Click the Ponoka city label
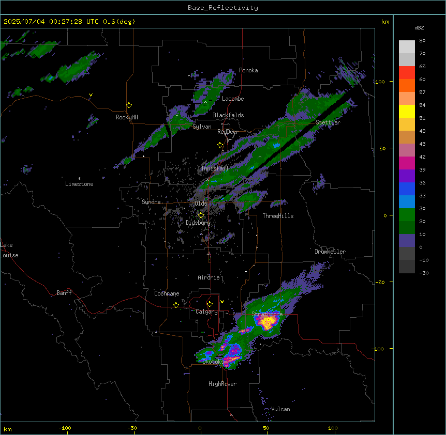Viewport: 446px width, 435px height. coord(248,70)
